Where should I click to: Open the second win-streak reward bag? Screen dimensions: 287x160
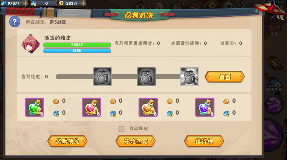(146, 77)
